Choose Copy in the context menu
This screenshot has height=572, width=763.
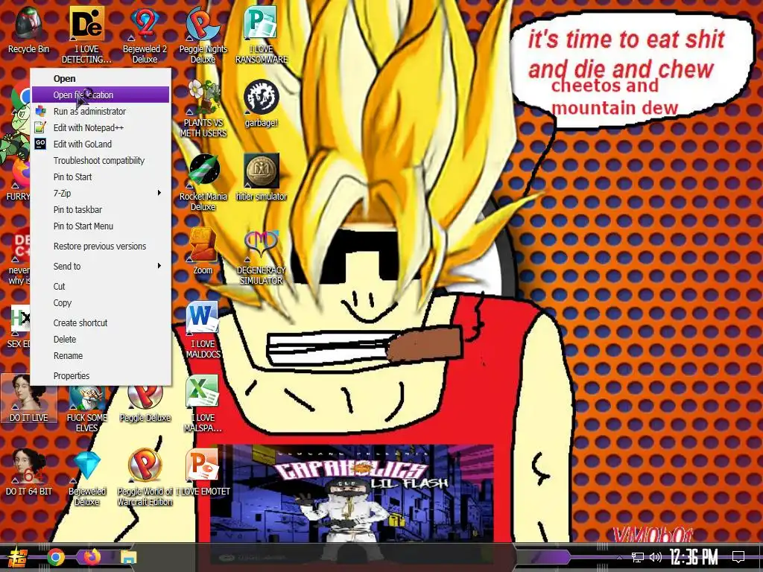coord(101,303)
